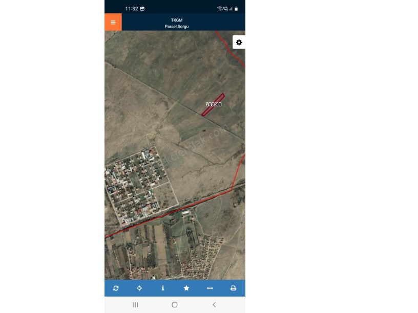Tap the 380/18 parcel label
Image resolution: width=418 pixels, height=313 pixels.
[x=214, y=104]
